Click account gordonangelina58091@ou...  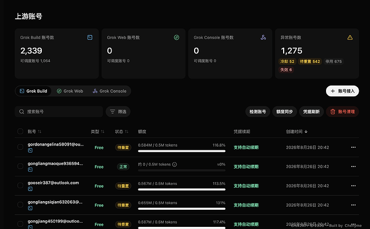(x=56, y=144)
